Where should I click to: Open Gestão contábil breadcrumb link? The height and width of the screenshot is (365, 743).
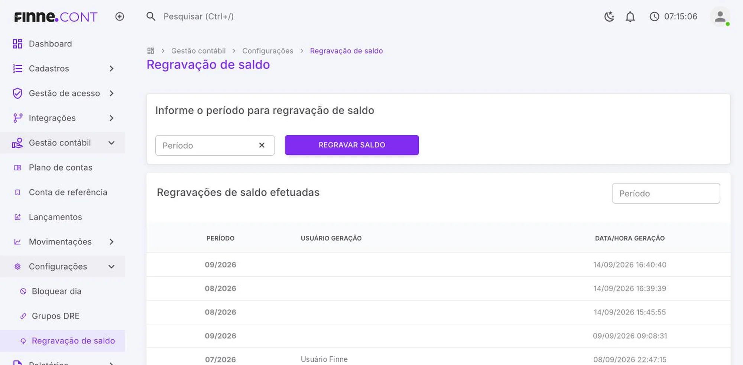tap(198, 51)
